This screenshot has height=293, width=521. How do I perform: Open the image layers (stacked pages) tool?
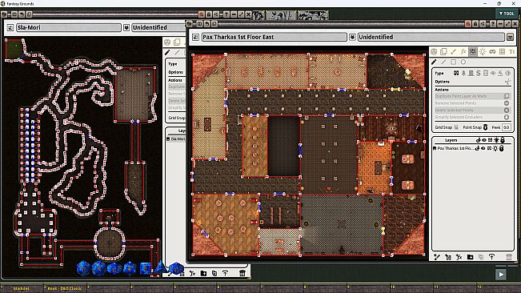coord(443,51)
